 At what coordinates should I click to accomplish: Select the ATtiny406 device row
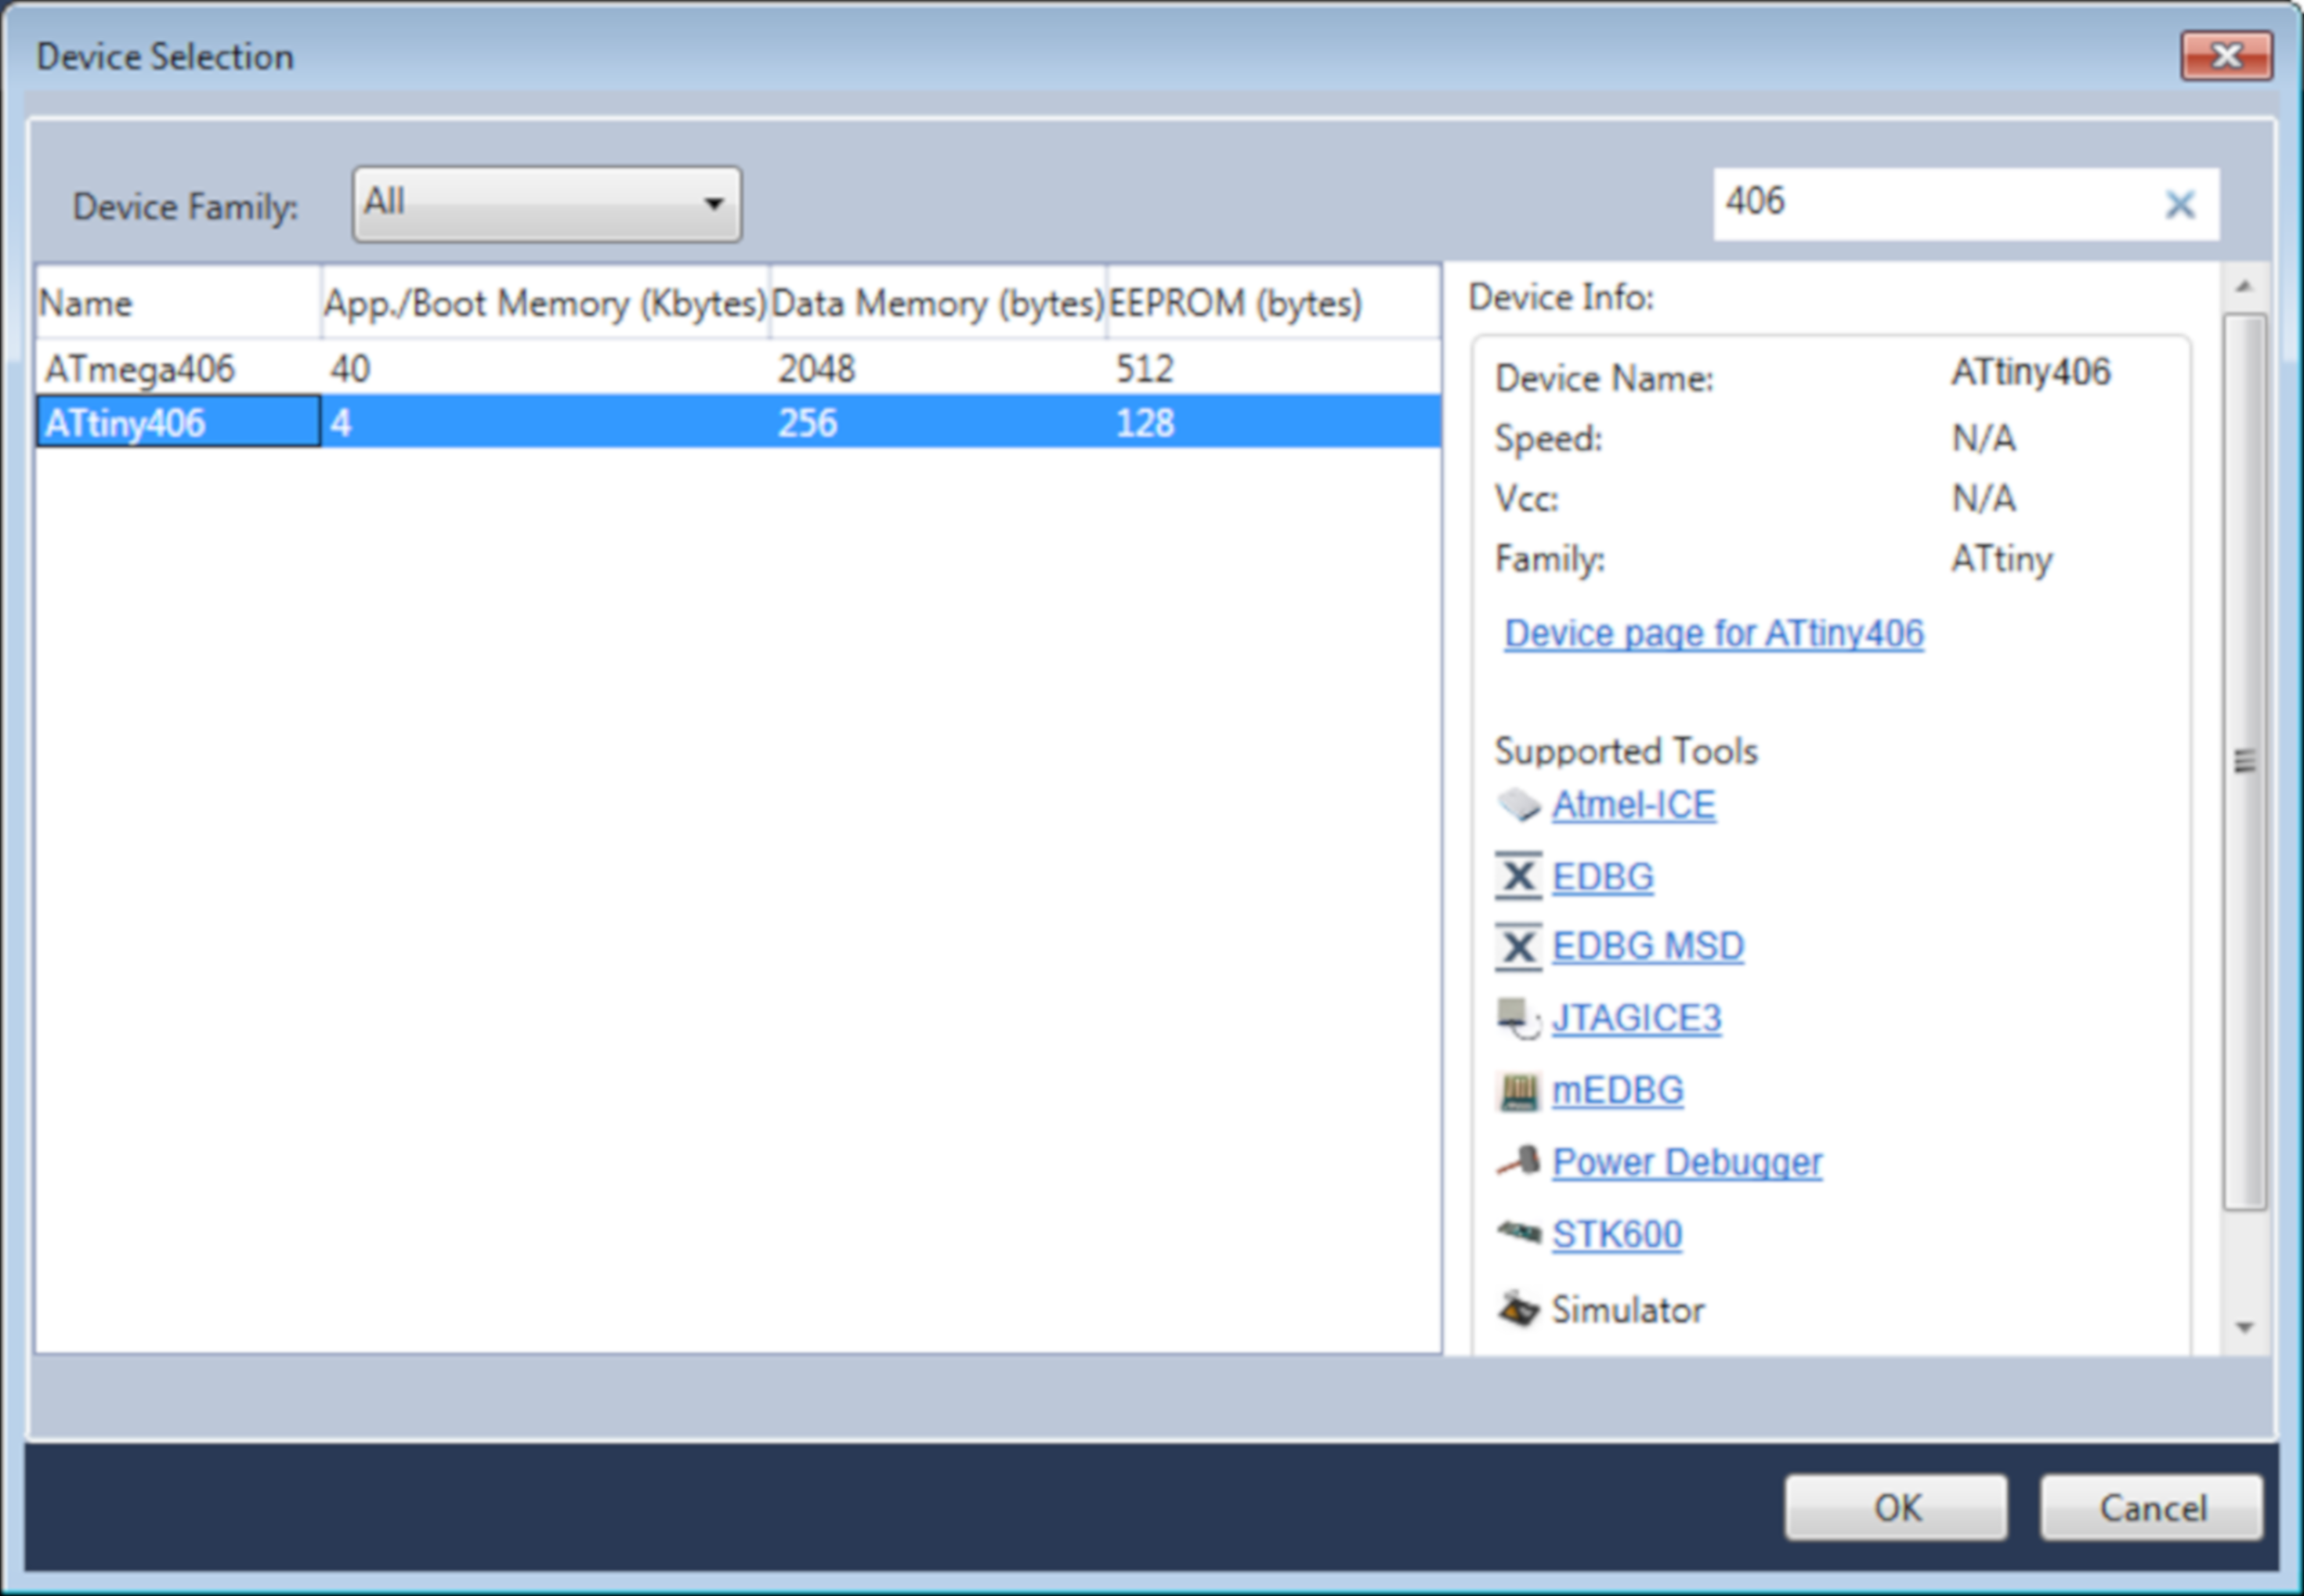coord(126,423)
